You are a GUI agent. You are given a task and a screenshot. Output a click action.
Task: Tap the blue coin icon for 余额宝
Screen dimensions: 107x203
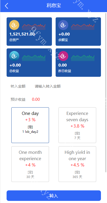click(x=63, y=25)
